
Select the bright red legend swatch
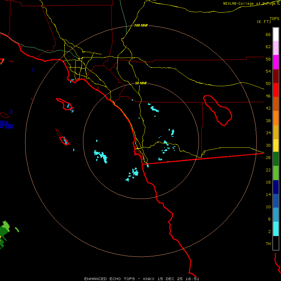(x=276, y=90)
